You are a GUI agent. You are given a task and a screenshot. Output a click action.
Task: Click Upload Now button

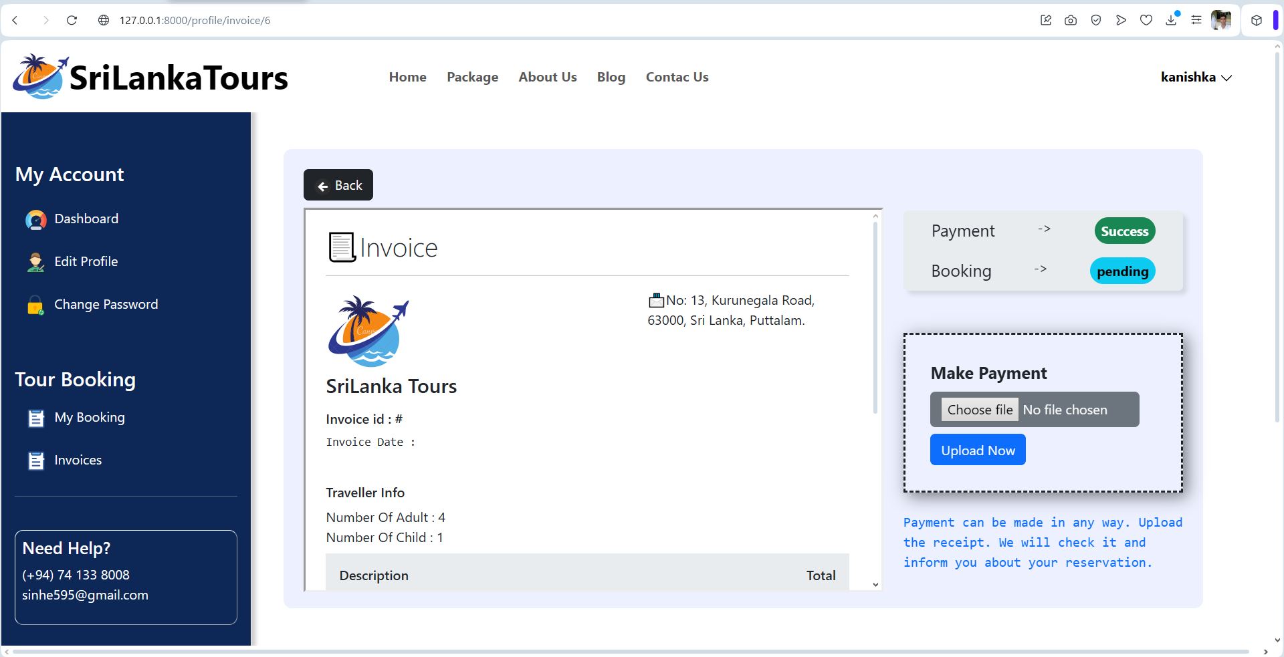click(978, 450)
